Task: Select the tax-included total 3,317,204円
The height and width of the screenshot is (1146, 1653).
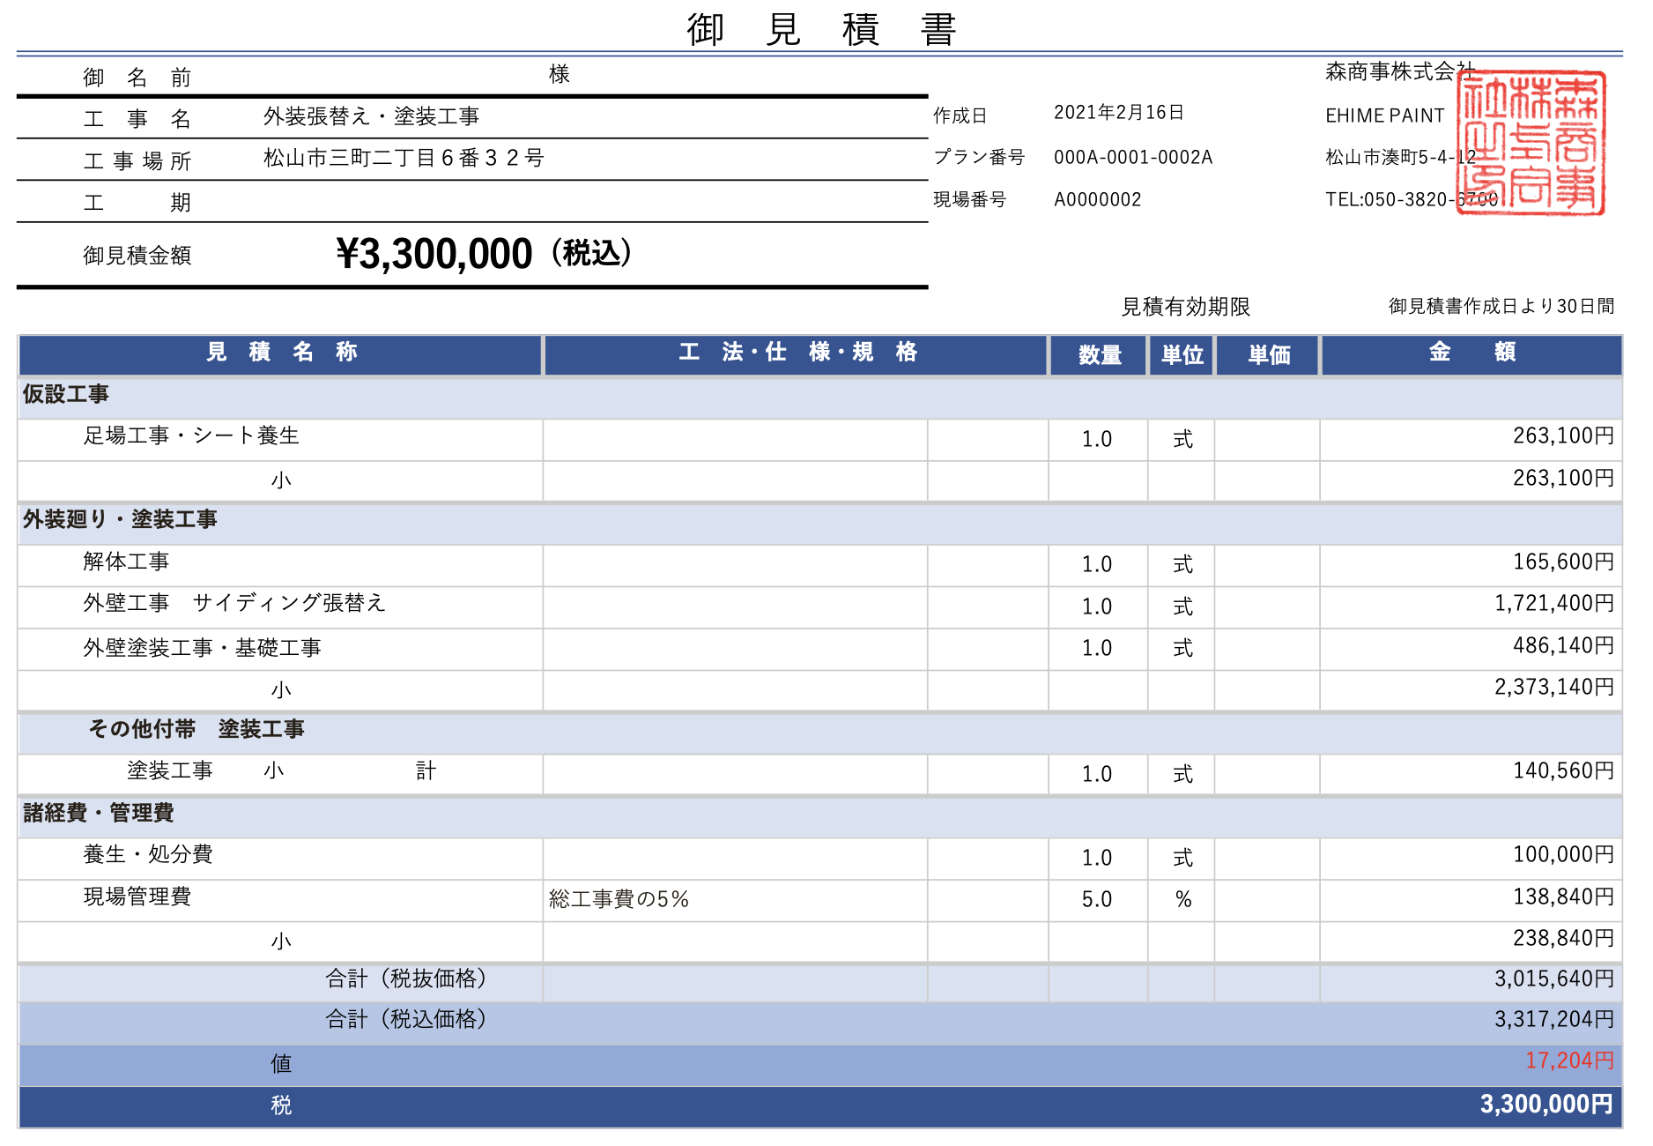Action: pyautogui.click(x=1554, y=1019)
